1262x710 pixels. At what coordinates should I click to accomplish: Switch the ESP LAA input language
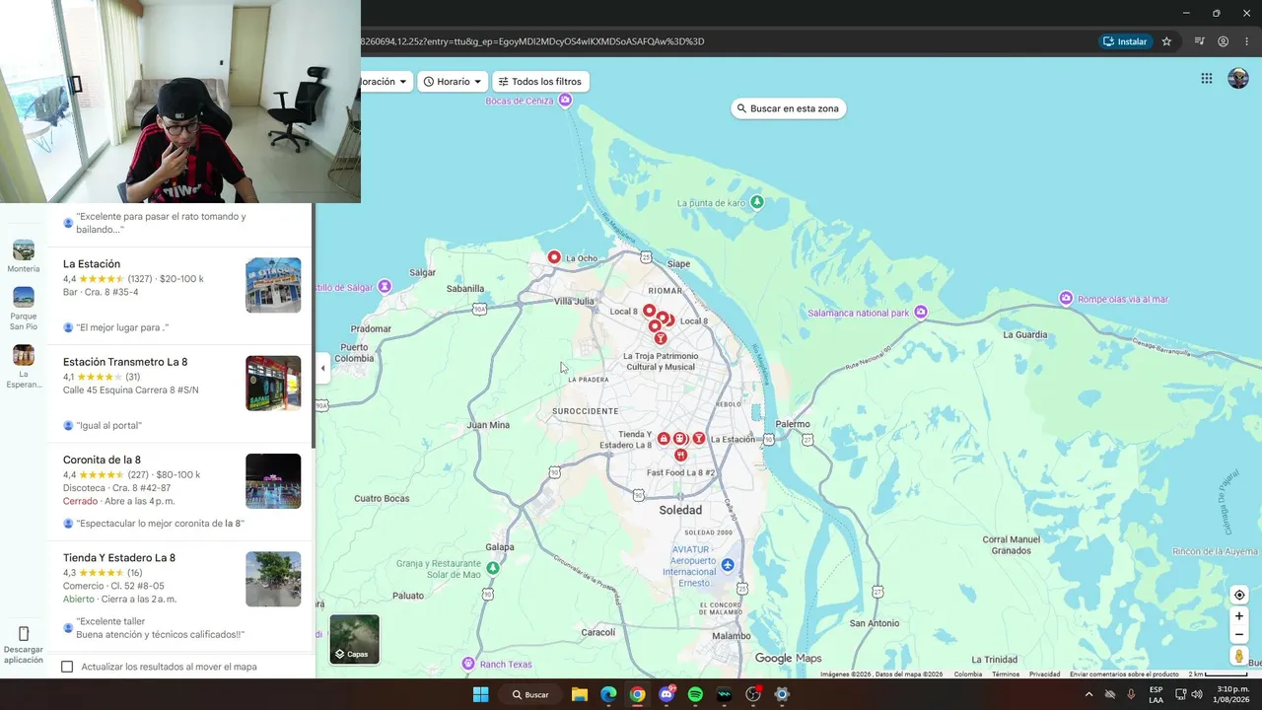click(1156, 694)
